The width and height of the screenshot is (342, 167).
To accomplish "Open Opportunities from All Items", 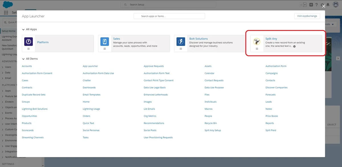I will [30, 116].
